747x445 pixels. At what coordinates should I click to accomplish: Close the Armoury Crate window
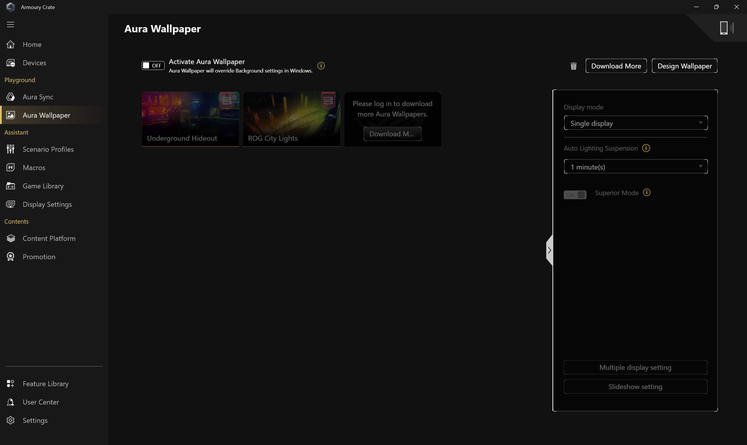coord(736,7)
